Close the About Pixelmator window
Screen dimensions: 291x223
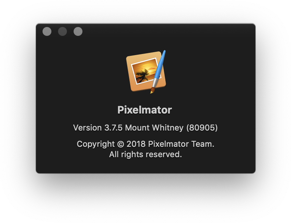click(x=47, y=31)
